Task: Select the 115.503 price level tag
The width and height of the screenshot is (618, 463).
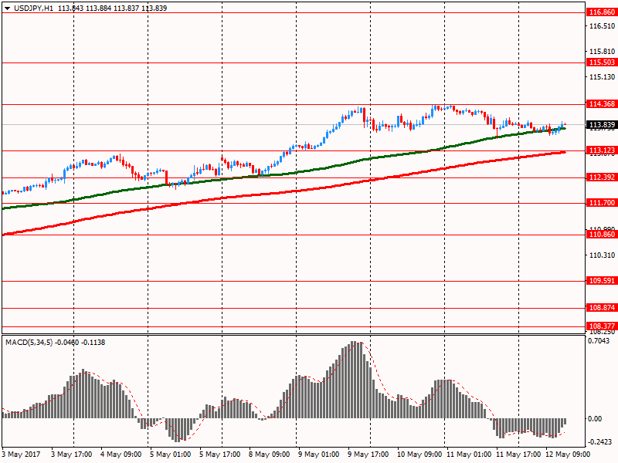Action: click(601, 63)
